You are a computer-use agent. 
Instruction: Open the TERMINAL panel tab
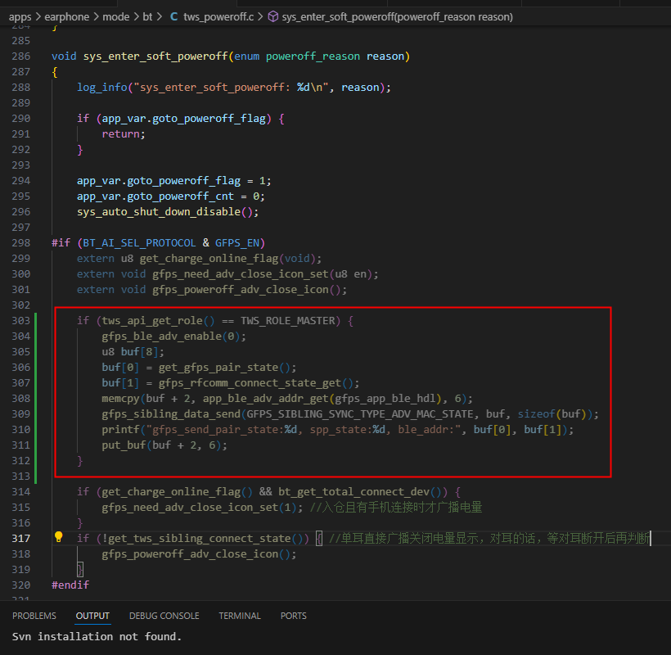[240, 616]
